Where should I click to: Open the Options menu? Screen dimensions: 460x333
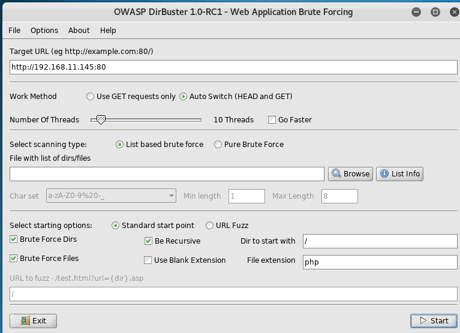[44, 31]
